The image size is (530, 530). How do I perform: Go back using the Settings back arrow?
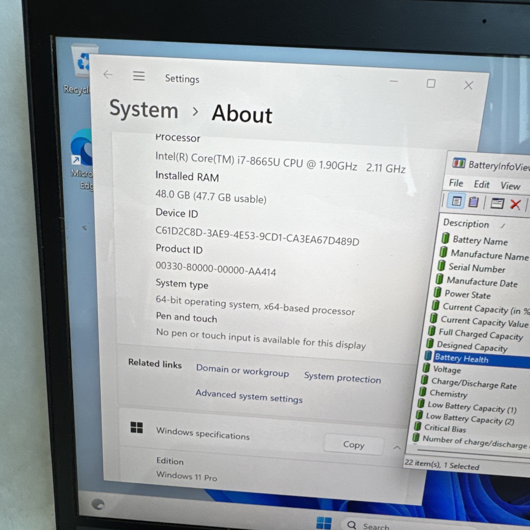click(x=108, y=75)
